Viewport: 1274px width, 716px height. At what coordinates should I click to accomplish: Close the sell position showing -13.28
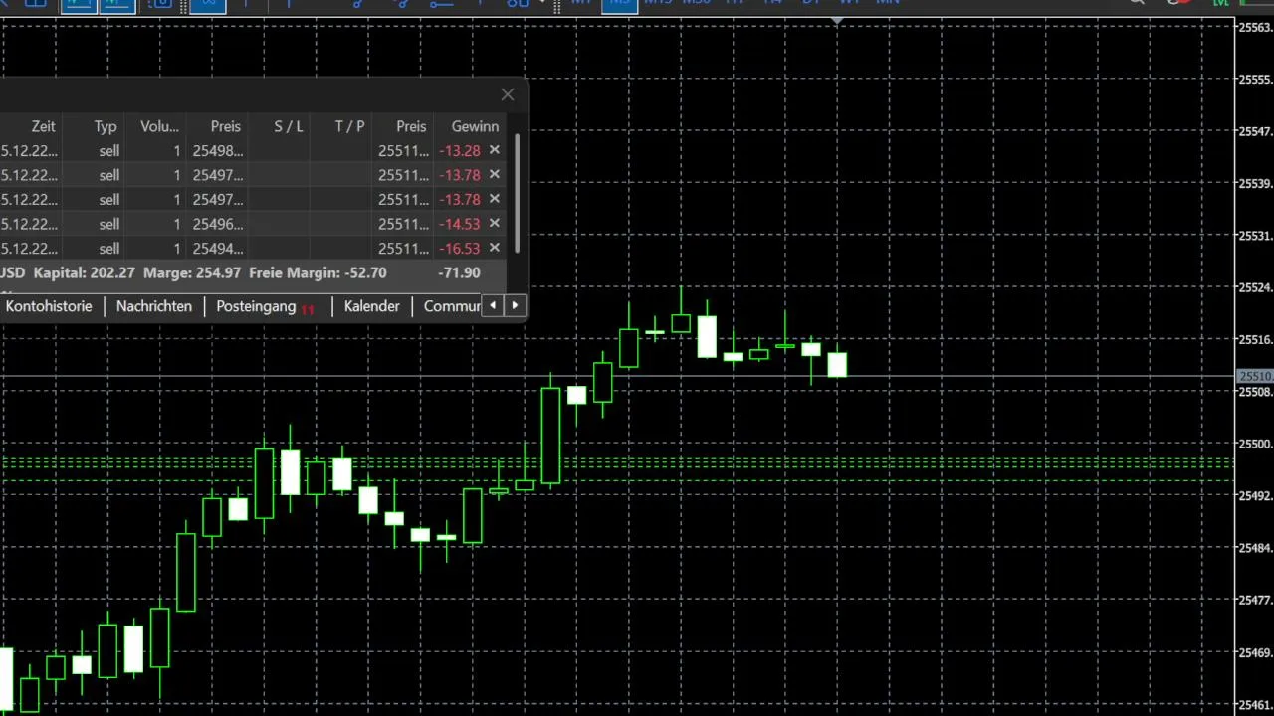[x=494, y=150]
